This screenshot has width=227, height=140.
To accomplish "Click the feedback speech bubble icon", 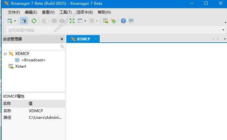I will [x=131, y=21].
